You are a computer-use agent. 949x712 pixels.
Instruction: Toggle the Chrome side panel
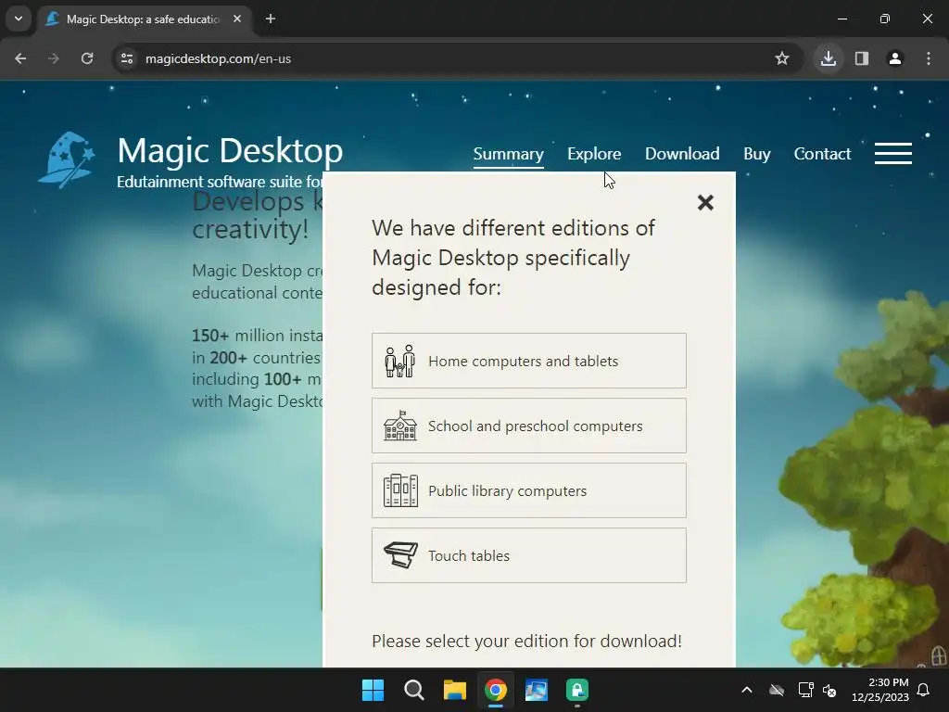(862, 58)
